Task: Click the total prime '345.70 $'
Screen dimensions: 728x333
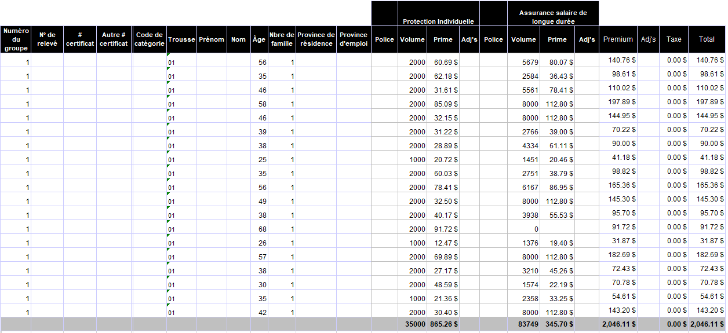Action: pos(558,324)
